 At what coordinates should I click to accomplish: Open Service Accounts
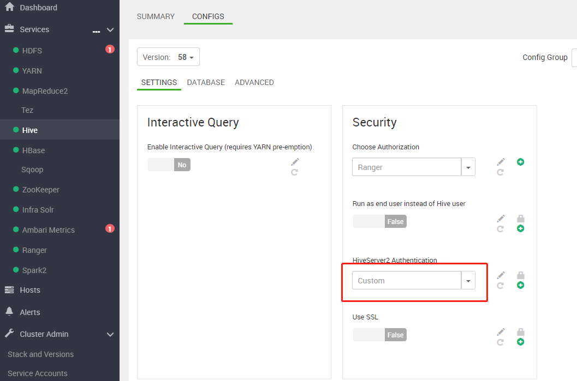pos(38,373)
